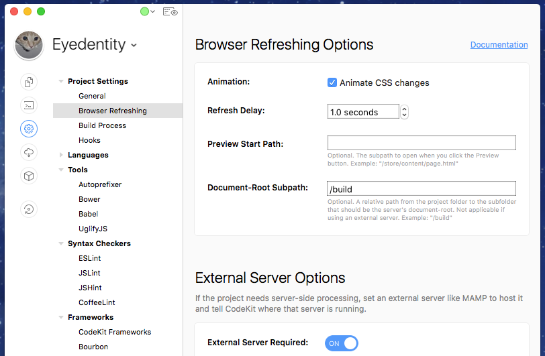The height and width of the screenshot is (356, 545).
Task: Open the files view icon
Action: (29, 82)
